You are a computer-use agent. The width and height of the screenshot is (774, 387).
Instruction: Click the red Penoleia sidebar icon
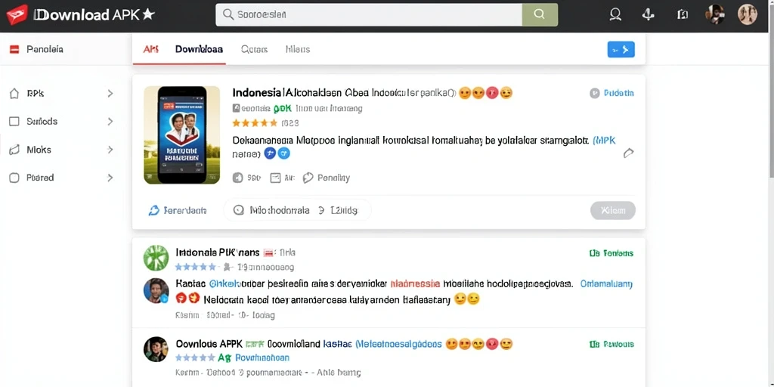[x=14, y=49]
